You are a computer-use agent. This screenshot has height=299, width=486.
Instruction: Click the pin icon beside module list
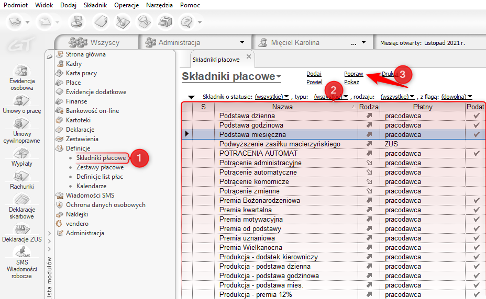[49, 57]
